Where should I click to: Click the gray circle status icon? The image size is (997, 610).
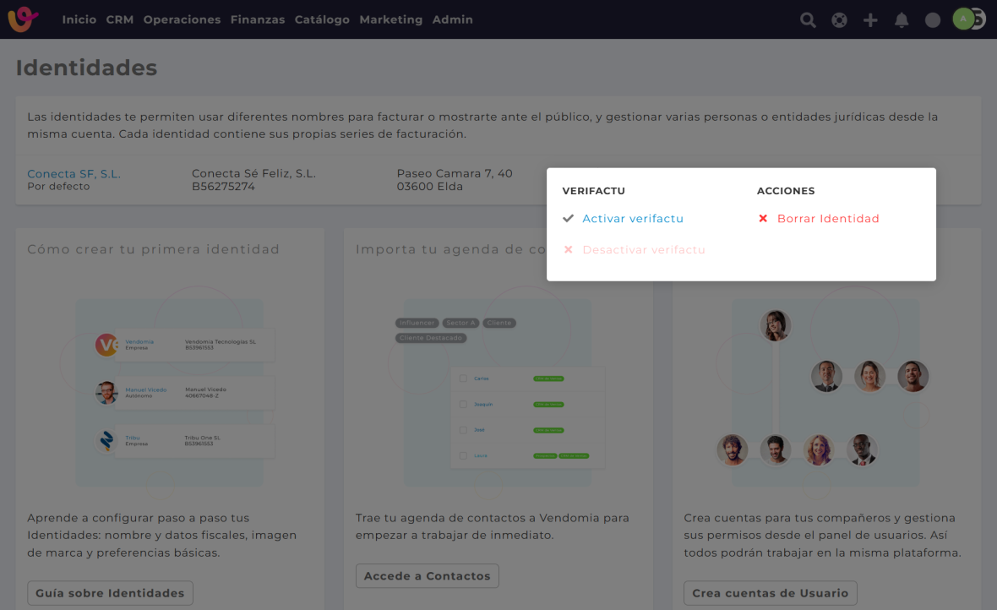click(933, 20)
